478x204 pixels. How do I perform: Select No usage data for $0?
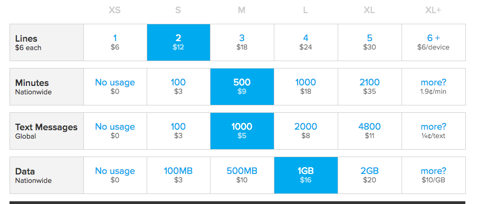[x=115, y=176]
